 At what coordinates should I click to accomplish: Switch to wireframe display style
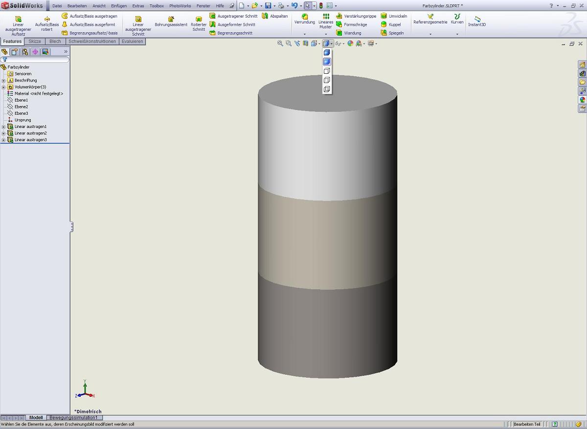click(327, 89)
